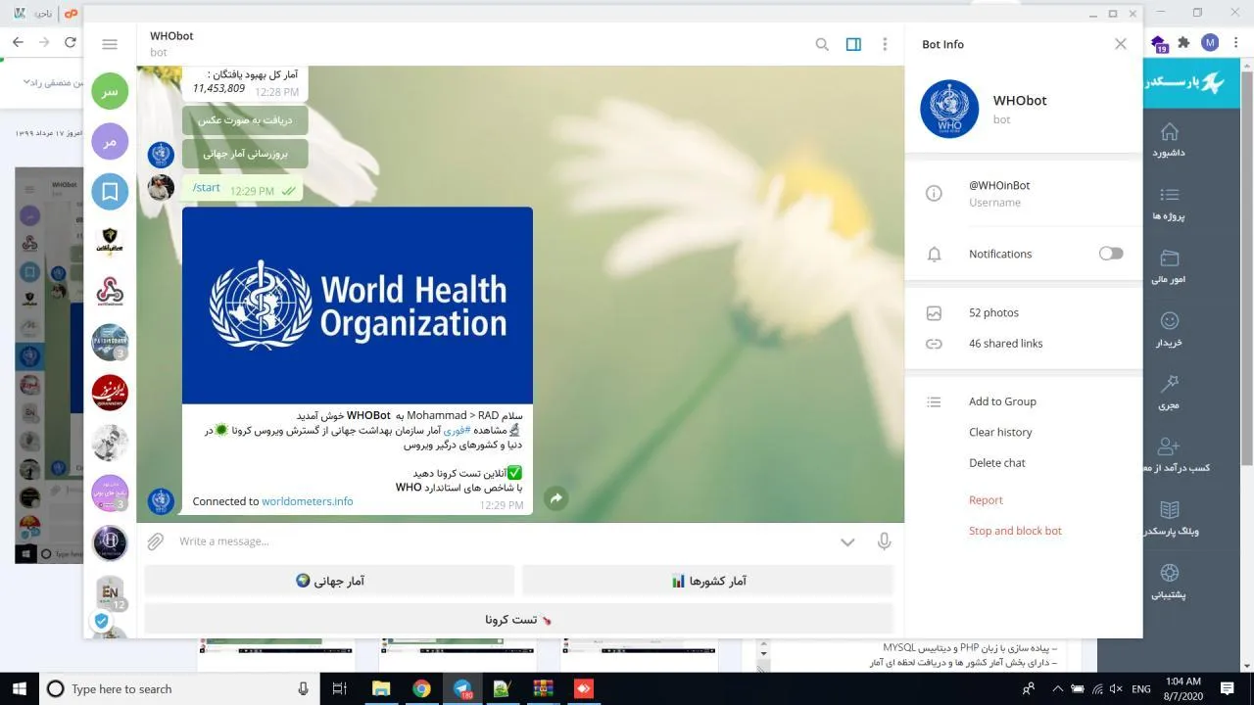Click the Chrome back arrow
Image resolution: width=1254 pixels, height=705 pixels.
click(x=18, y=42)
